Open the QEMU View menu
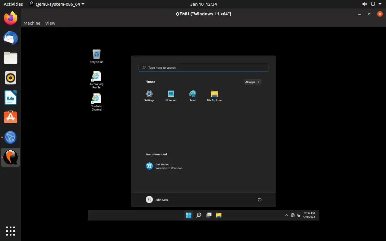This screenshot has height=241, width=386. [50, 23]
